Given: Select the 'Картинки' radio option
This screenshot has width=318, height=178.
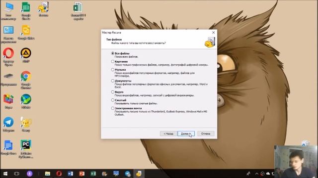Looking at the screenshot, I should pyautogui.click(x=113, y=61).
